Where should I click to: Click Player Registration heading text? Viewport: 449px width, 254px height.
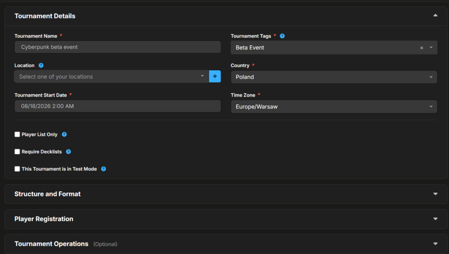click(44, 219)
